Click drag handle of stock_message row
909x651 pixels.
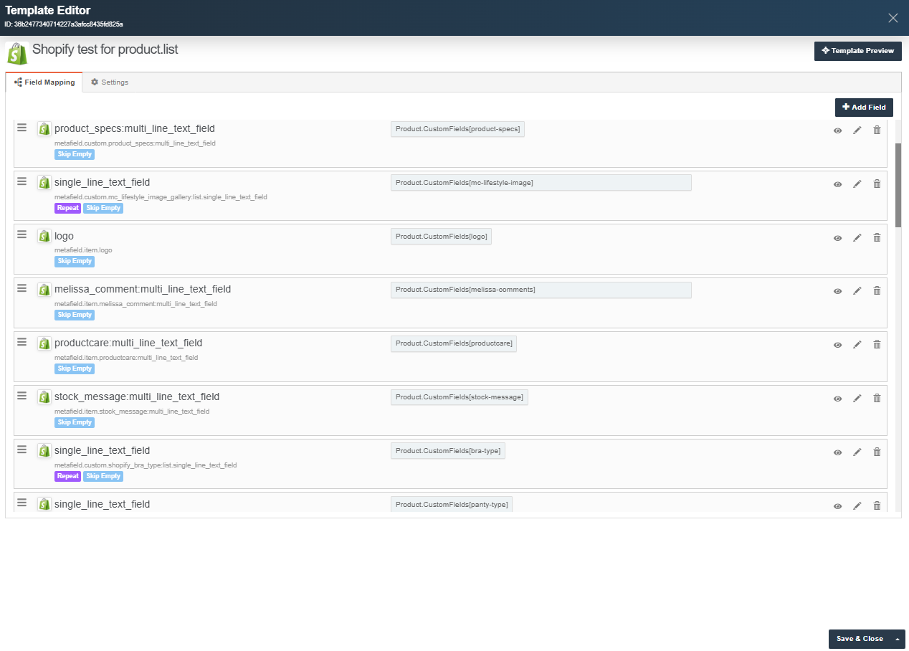(x=22, y=396)
